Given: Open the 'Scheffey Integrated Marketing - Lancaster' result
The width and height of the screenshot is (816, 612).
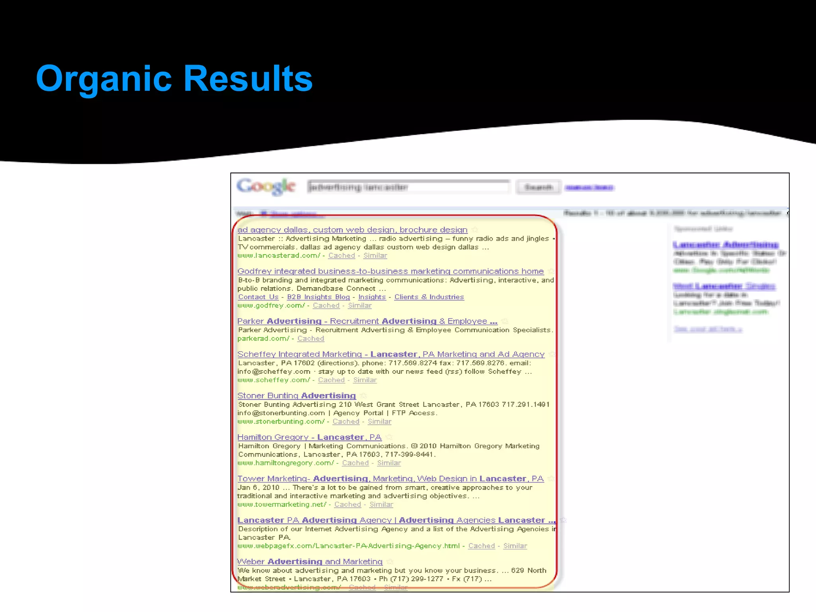Looking at the screenshot, I should point(391,354).
